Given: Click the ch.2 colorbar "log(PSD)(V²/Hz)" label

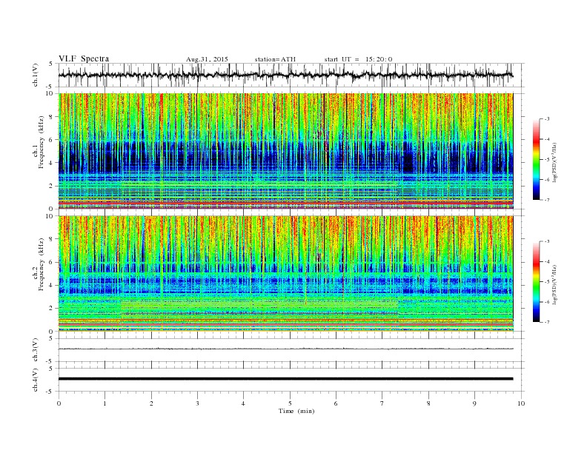Looking at the screenshot, I should (554, 283).
